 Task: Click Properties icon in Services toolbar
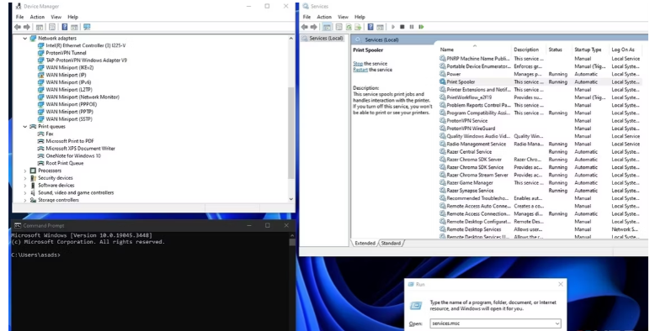pyautogui.click(x=338, y=27)
